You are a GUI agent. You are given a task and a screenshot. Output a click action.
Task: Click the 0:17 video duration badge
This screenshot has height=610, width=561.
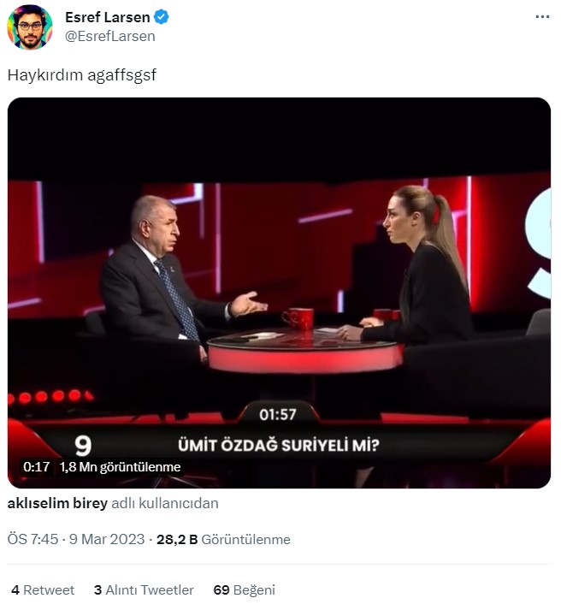pos(37,467)
